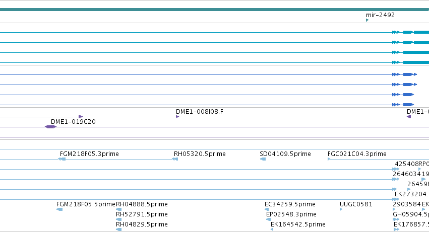The height and width of the screenshot is (232, 429).
Task: Click the RH52791.5prime label
Action: (142, 214)
